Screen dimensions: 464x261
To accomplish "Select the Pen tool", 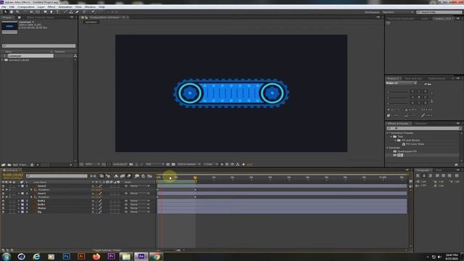I will 51,12.
